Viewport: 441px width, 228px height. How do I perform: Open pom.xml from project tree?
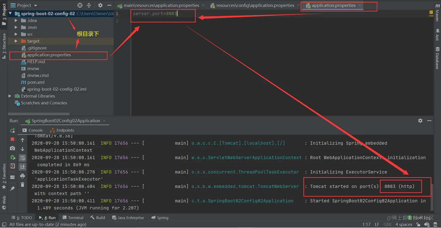click(x=36, y=82)
